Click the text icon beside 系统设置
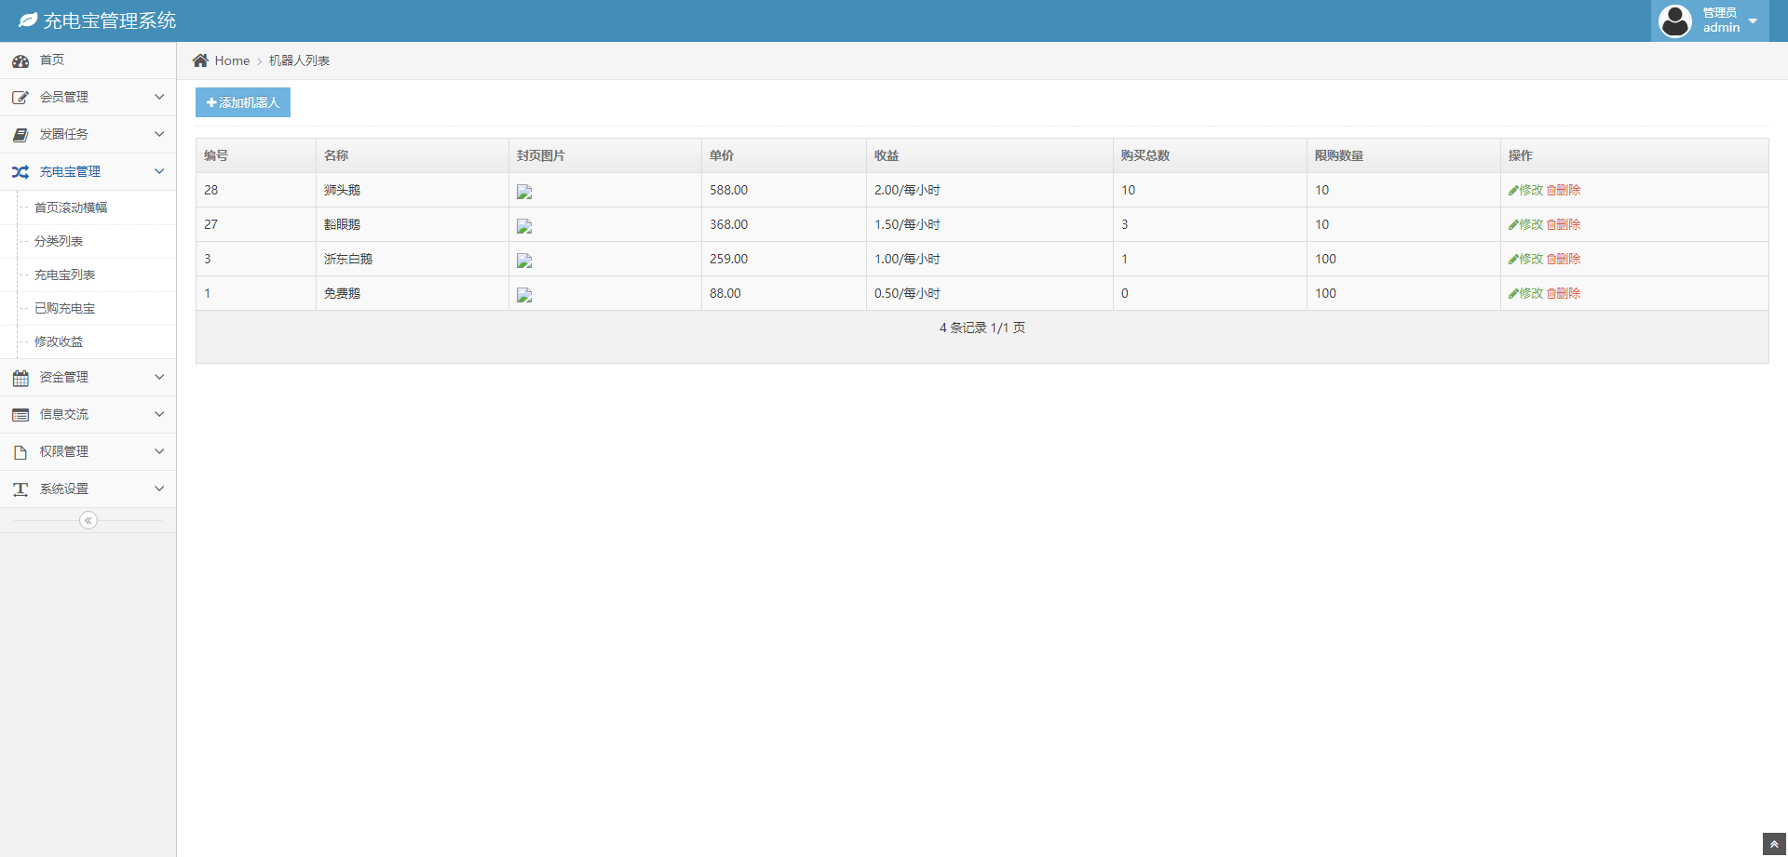This screenshot has width=1788, height=857. (20, 489)
